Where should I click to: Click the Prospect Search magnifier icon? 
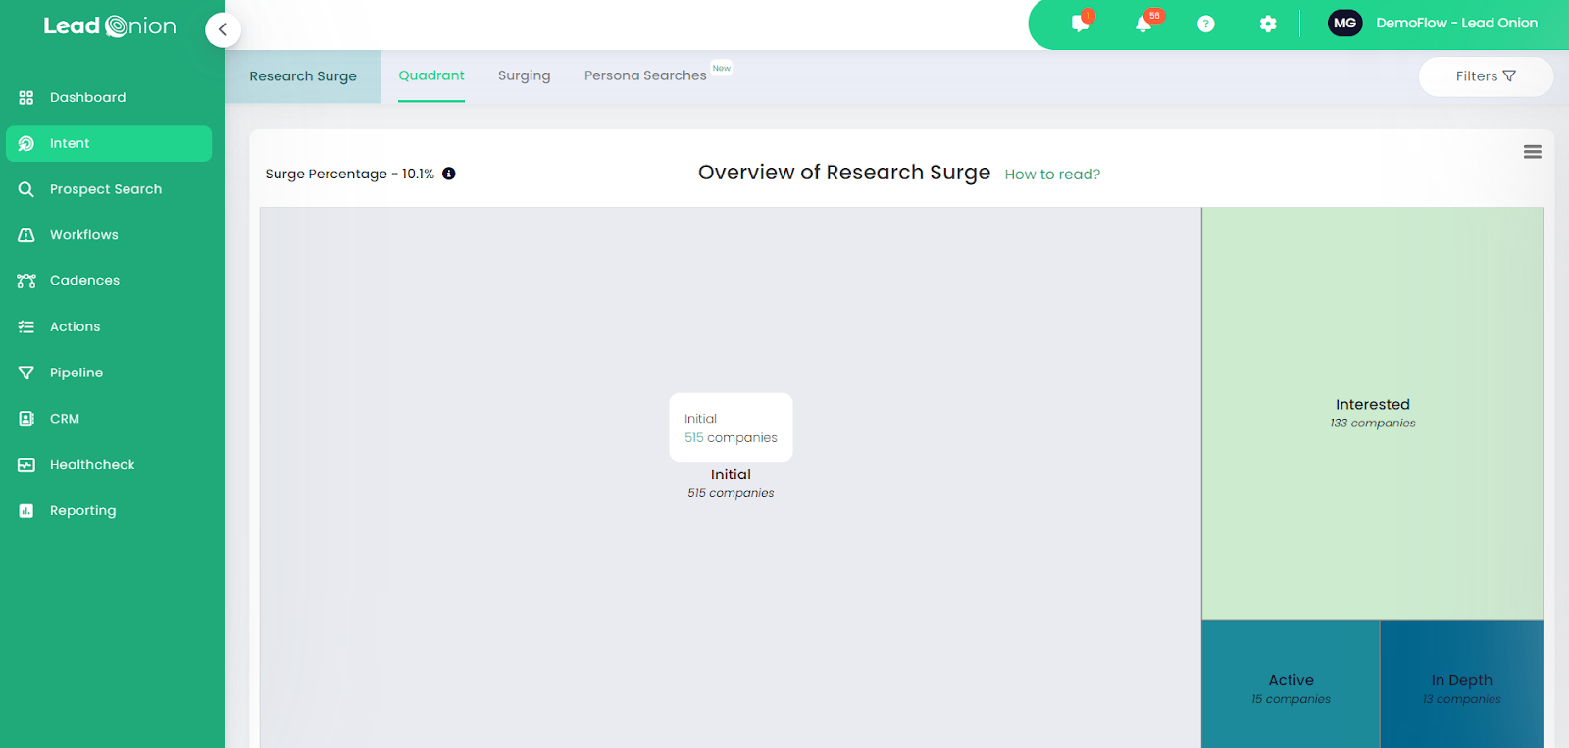point(26,189)
